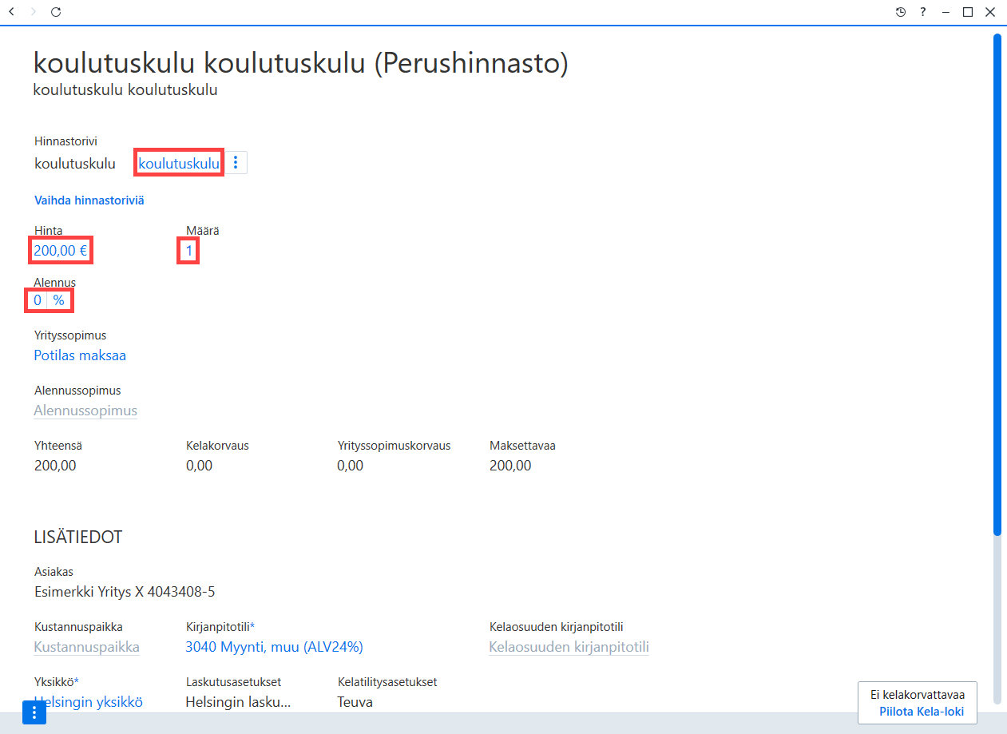Change Yksikkö Helsingin yksikkö

89,702
